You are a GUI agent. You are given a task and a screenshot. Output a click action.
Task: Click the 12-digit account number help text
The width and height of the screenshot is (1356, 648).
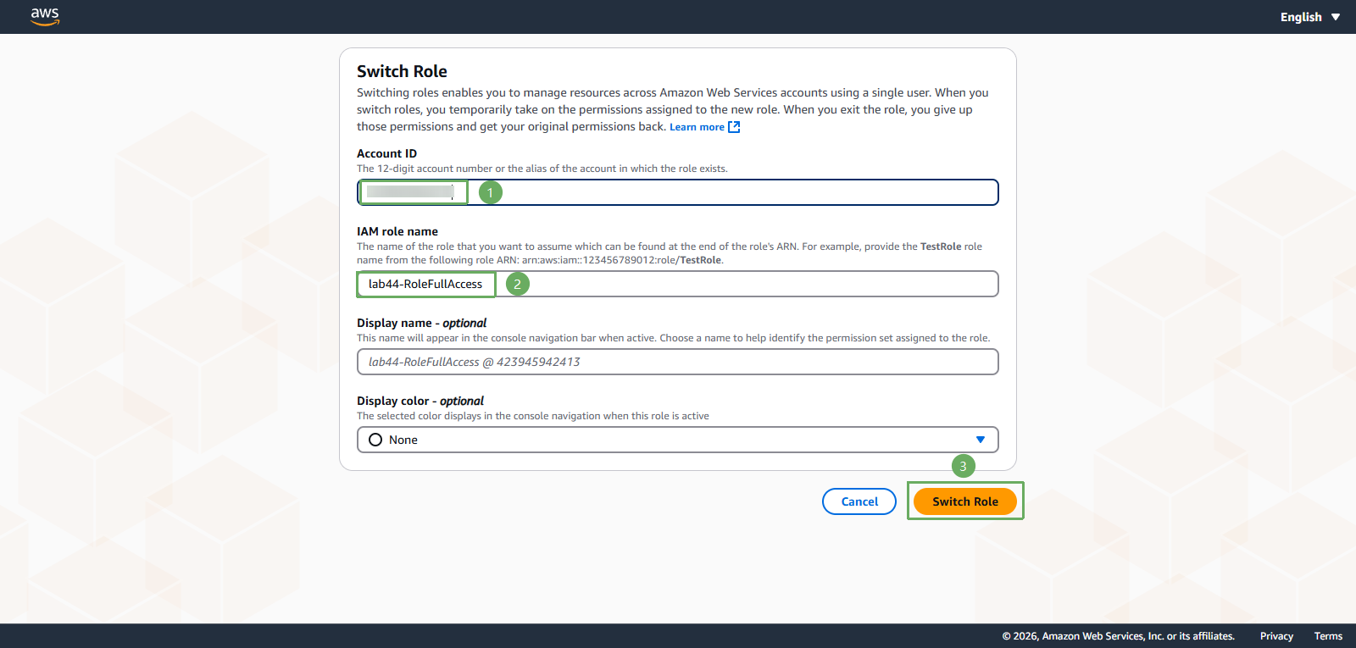point(542,169)
